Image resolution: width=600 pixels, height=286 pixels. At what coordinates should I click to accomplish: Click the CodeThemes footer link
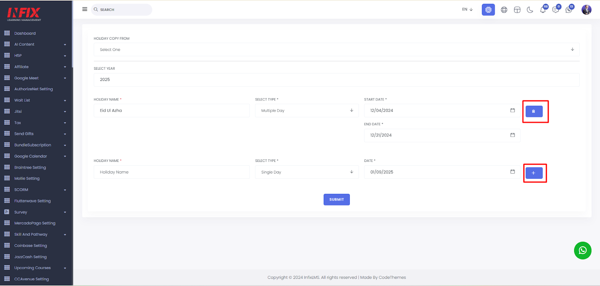click(x=392, y=277)
